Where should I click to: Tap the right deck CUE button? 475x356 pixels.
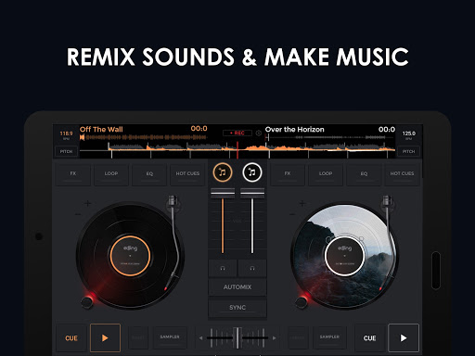(x=370, y=337)
